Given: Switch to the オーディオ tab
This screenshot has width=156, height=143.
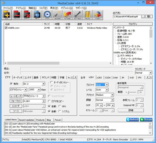Looking at the screenshot, I should [x=18, y=77].
